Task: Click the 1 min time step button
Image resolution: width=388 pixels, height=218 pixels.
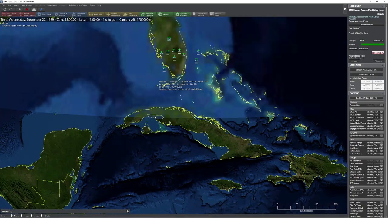Action: pos(25,216)
